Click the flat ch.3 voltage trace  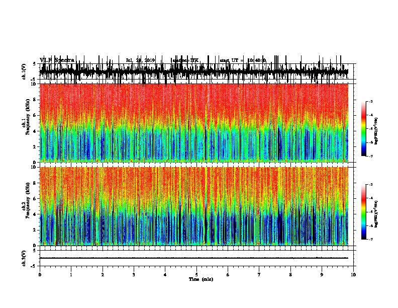194,258
